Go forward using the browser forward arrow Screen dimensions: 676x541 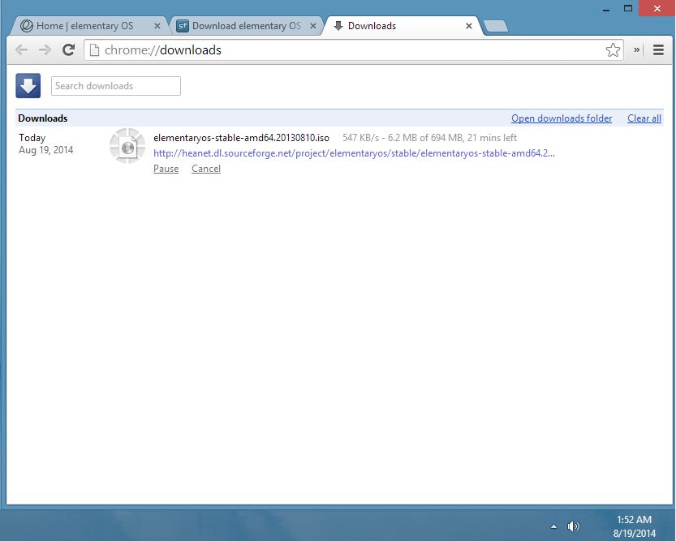[45, 50]
